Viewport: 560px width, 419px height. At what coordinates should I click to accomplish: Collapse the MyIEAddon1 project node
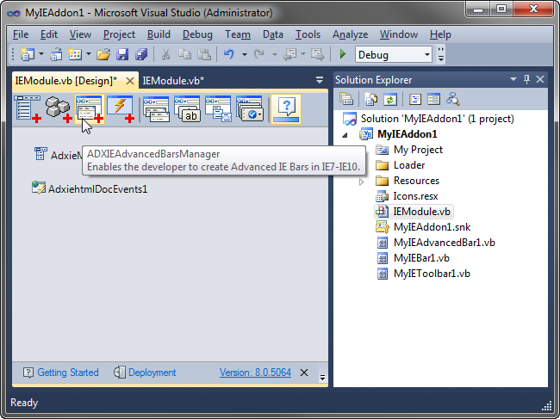(345, 135)
